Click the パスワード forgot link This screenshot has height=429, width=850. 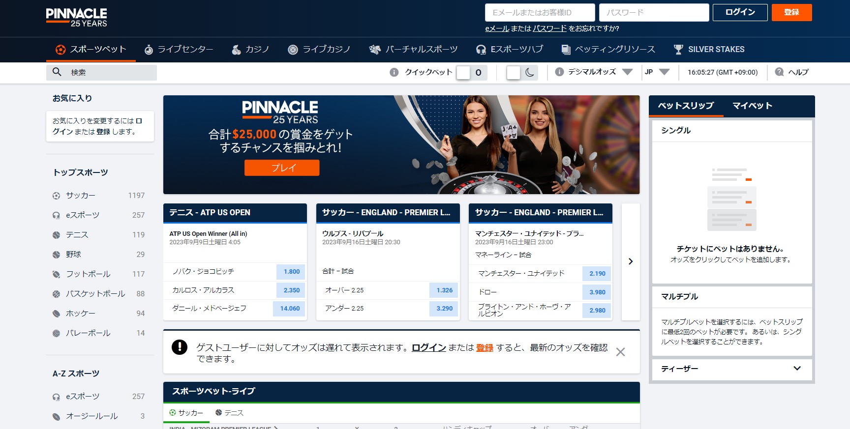[x=550, y=29]
